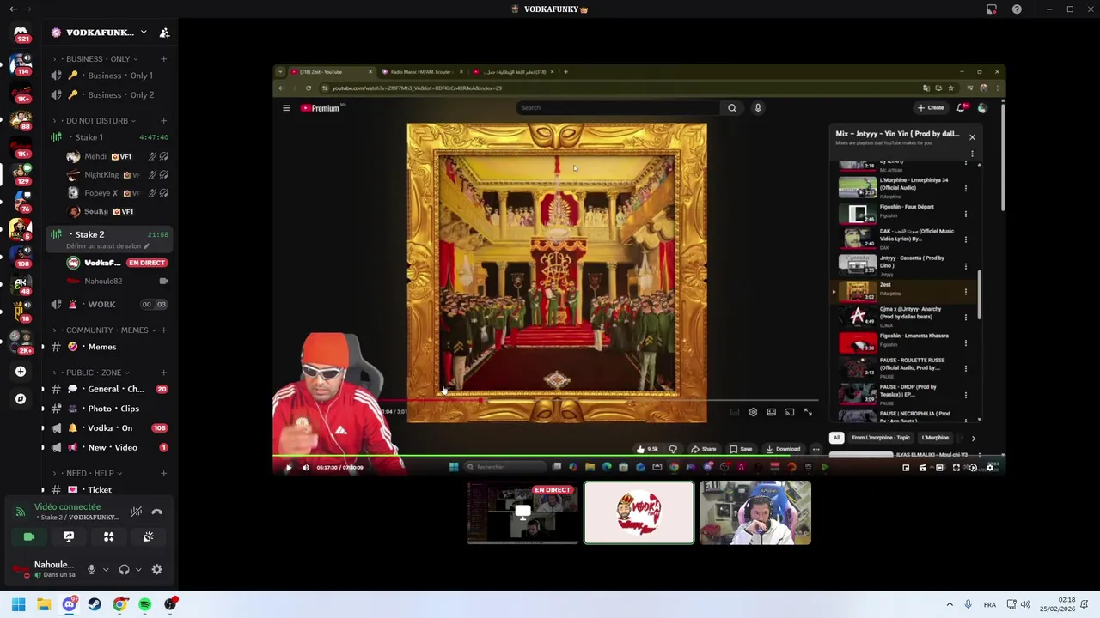
Task: Play or pause the stream player
Action: point(288,468)
